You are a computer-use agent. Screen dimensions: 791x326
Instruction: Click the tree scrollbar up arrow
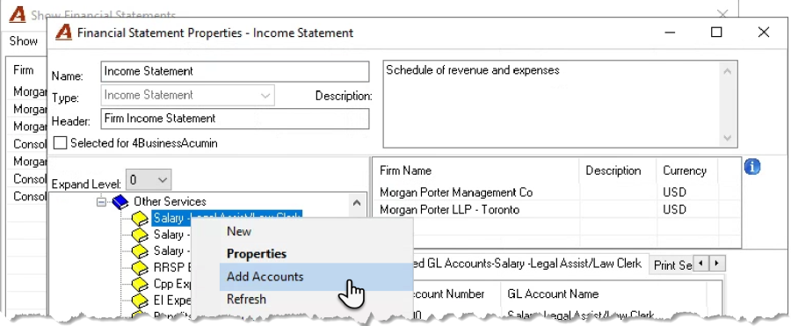357,203
